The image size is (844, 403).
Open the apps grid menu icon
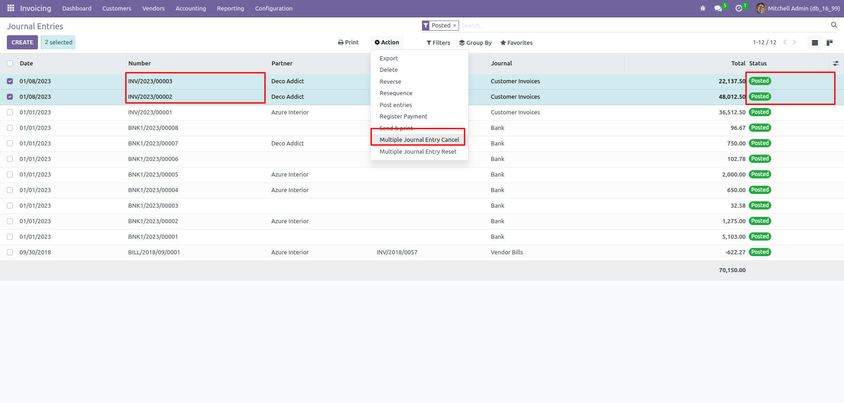(11, 8)
